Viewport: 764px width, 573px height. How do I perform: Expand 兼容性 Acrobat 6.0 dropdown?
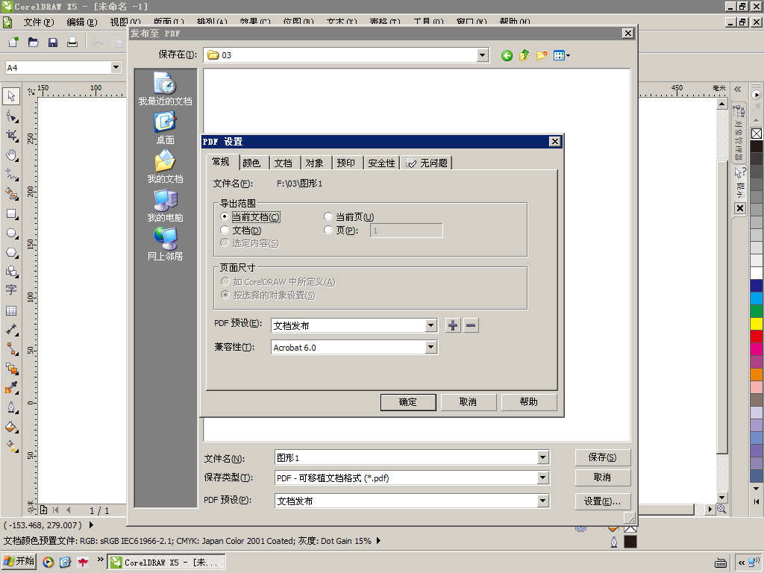430,348
